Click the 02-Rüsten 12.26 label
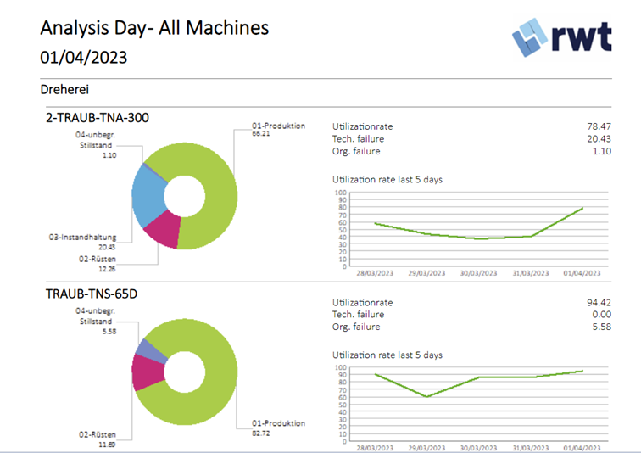Screen dimensions: 641x453 pos(98,264)
